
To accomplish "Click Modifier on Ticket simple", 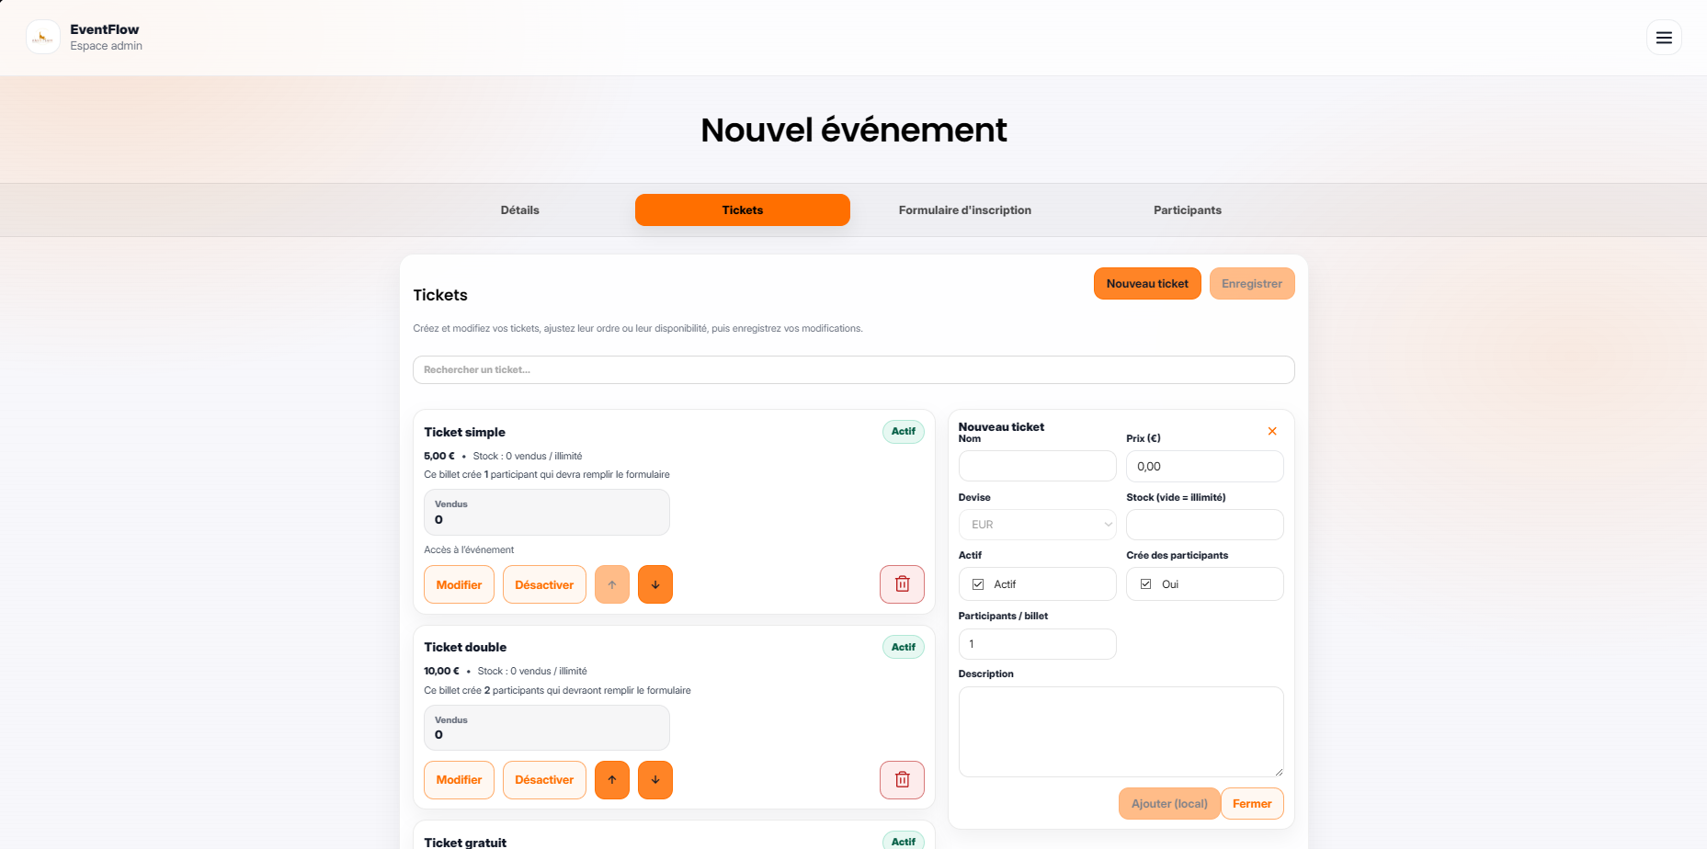I will click(x=458, y=584).
